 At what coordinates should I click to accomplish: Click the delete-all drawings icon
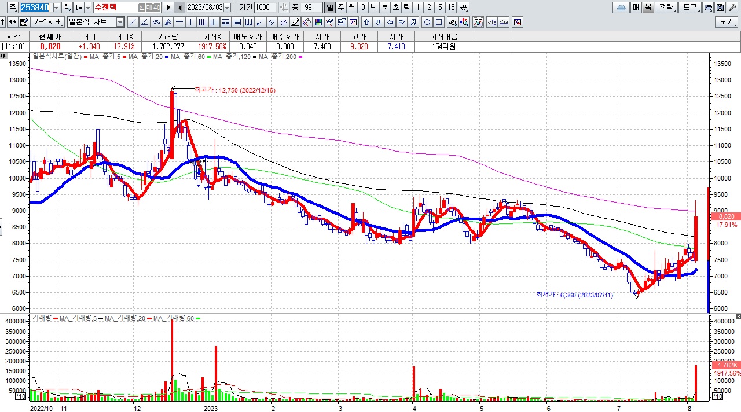(353, 22)
